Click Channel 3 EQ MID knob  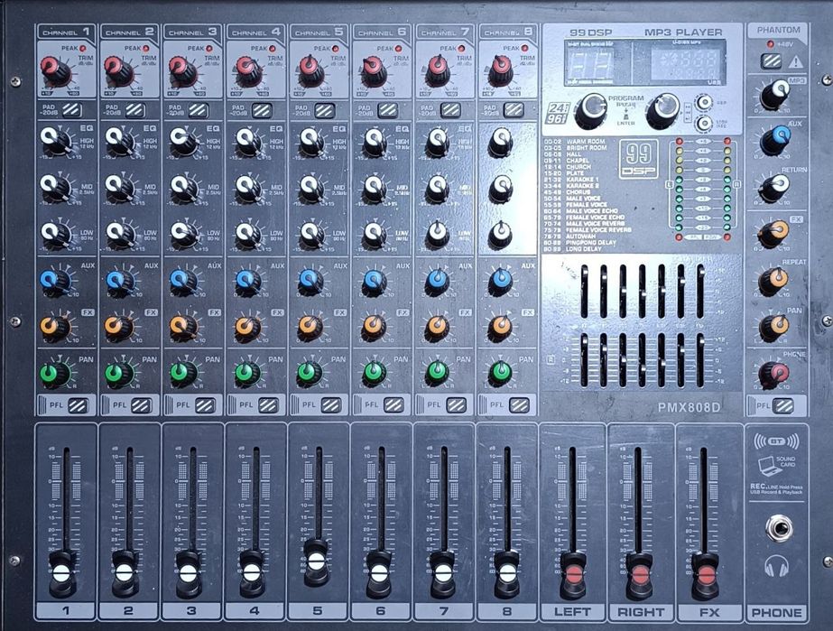184,189
